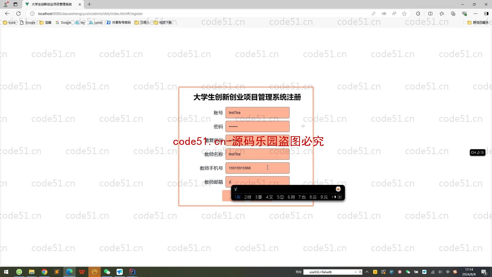The height and width of the screenshot is (277, 492).
Task: Go back using the browser back arrow
Action: click(x=7, y=14)
